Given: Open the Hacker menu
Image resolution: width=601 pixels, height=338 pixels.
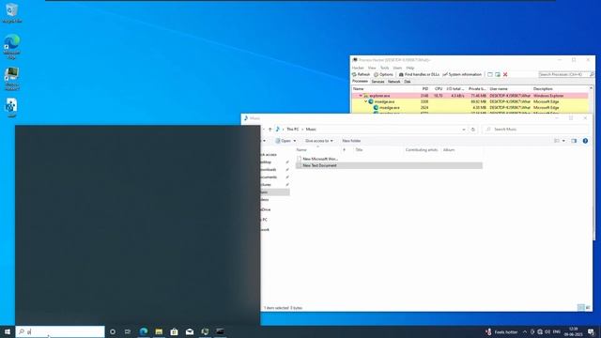Looking at the screenshot, I should [358, 68].
